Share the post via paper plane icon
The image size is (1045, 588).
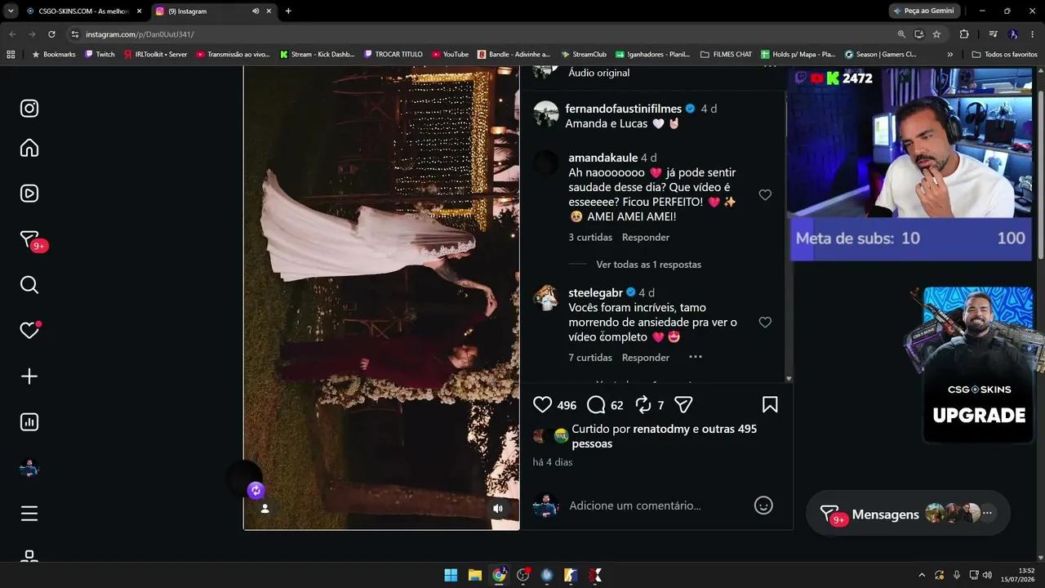[684, 404]
